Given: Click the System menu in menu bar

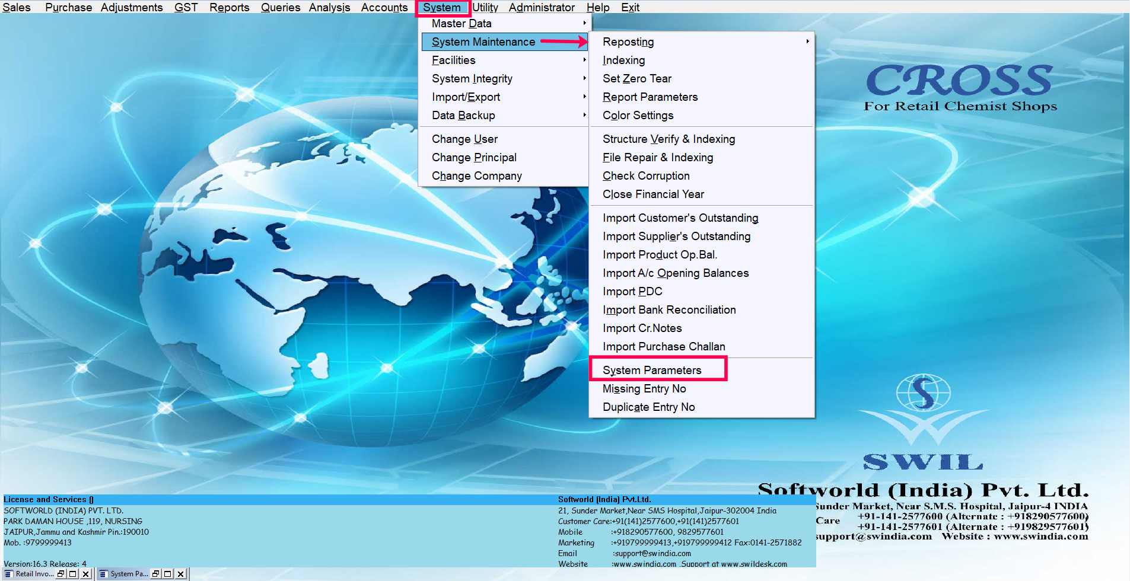Looking at the screenshot, I should [x=442, y=7].
